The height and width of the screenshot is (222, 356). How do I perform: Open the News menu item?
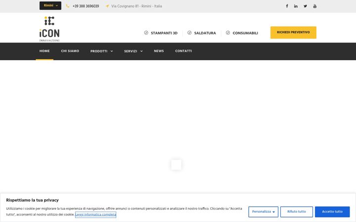[x=159, y=51]
